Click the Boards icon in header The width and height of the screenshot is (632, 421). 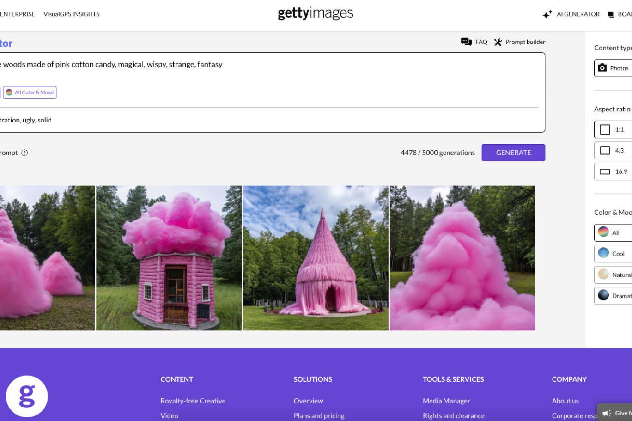click(x=611, y=14)
